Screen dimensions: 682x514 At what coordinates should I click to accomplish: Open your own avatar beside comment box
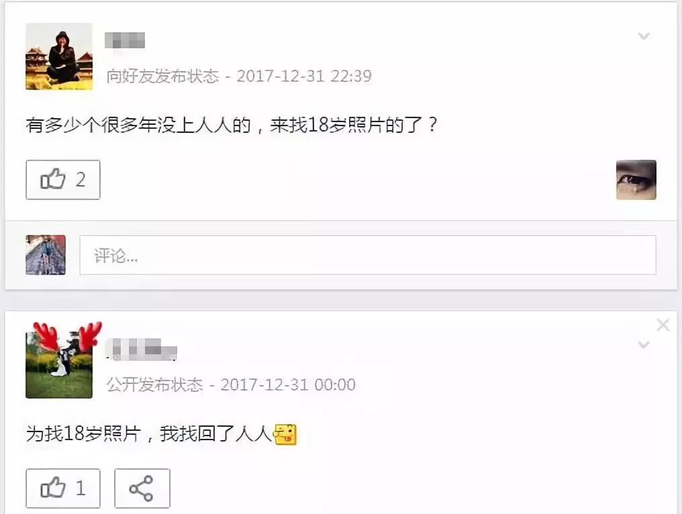click(x=46, y=255)
